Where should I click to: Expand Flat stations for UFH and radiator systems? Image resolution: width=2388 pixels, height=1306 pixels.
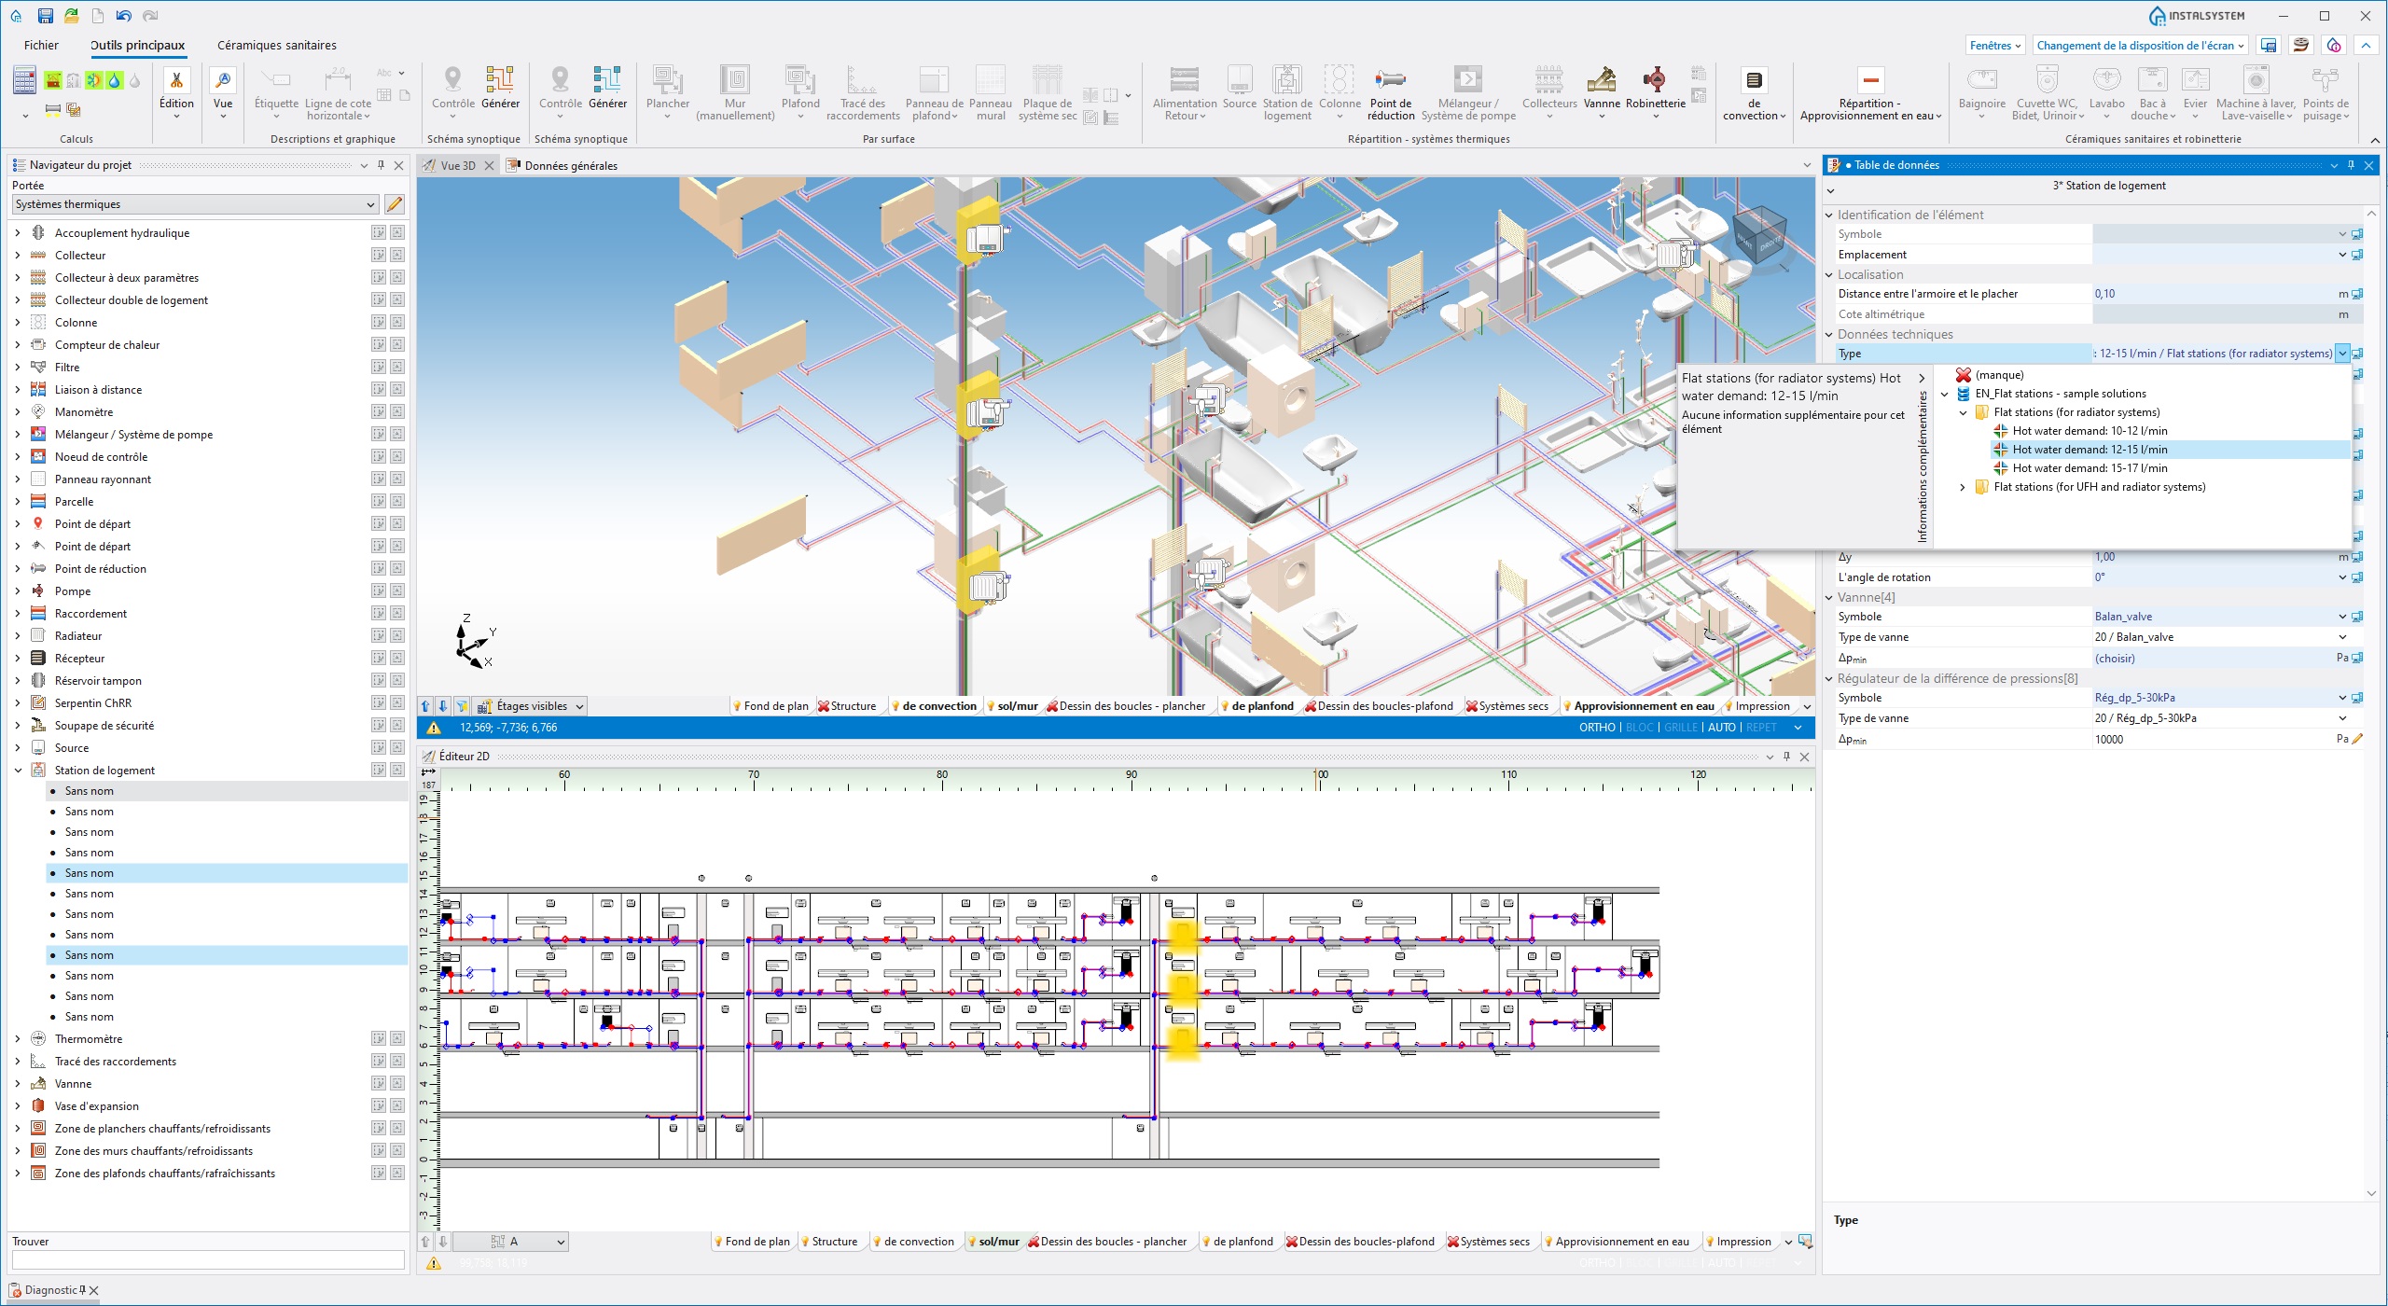click(x=1963, y=487)
